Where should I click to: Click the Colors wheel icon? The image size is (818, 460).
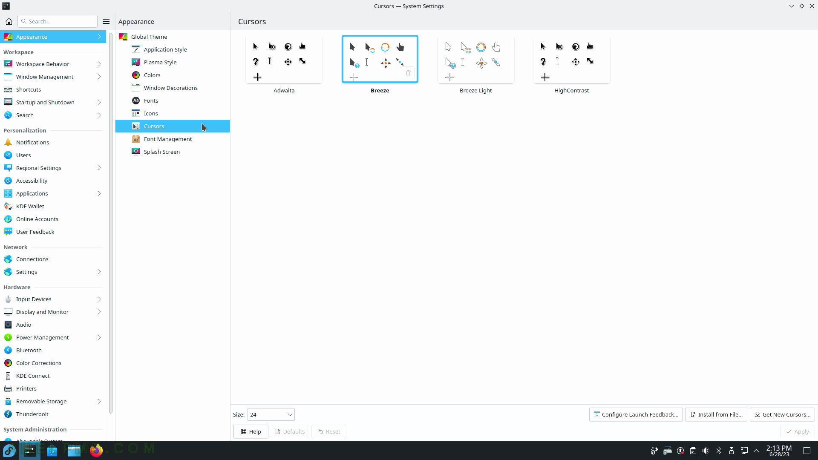(136, 75)
